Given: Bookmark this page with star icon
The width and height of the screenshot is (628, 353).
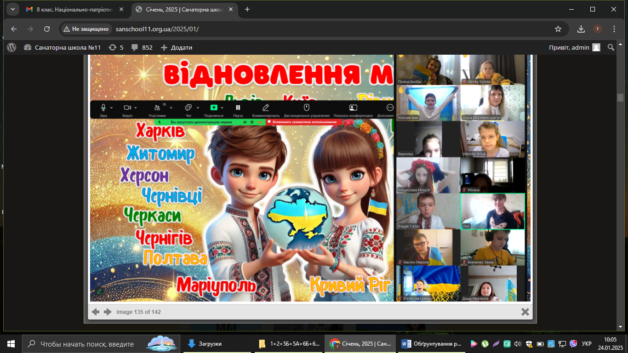Looking at the screenshot, I should point(558,29).
